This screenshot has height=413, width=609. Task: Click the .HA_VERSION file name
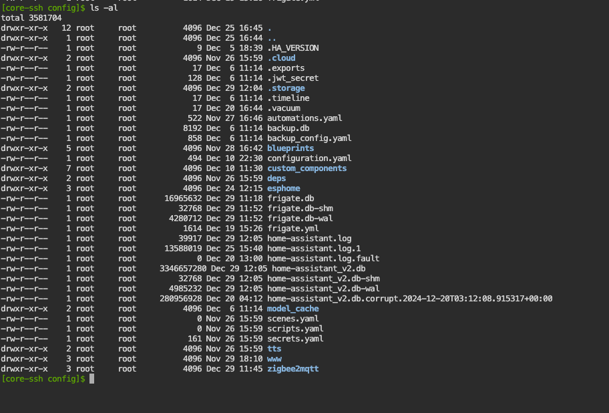coord(293,48)
